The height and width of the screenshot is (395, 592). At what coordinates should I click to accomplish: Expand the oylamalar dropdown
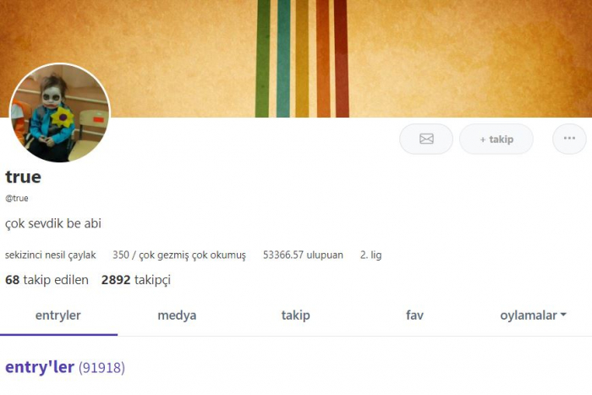533,315
